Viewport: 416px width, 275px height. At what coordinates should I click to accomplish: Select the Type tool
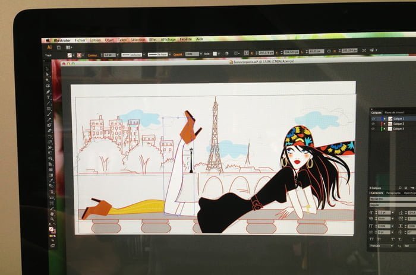click(x=48, y=97)
